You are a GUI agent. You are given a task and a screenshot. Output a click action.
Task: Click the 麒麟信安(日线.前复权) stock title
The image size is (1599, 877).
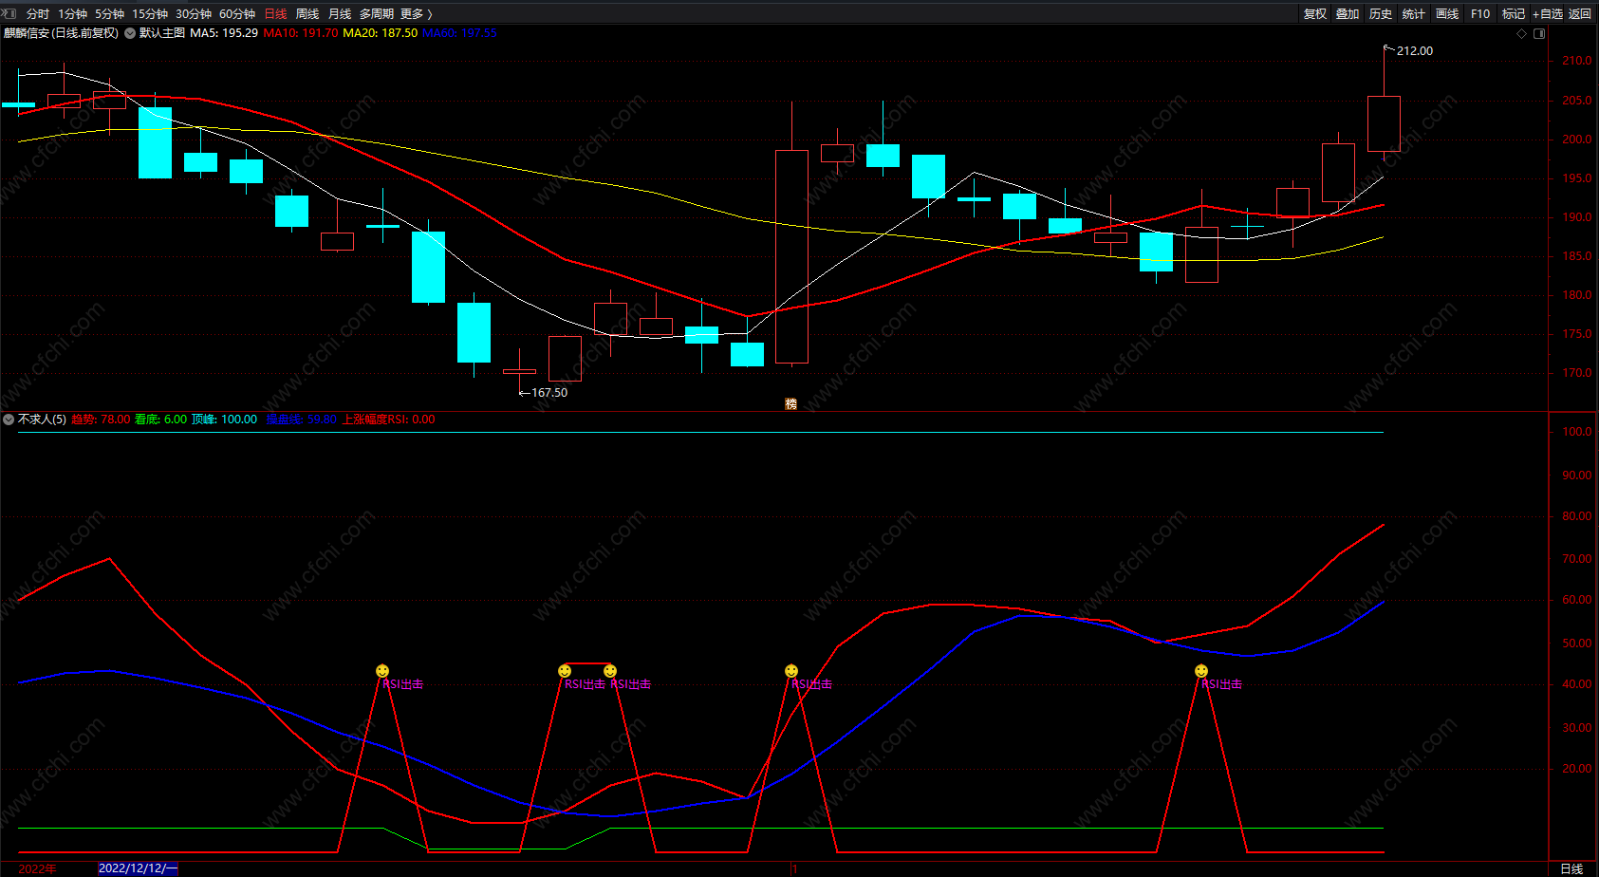[x=61, y=33]
